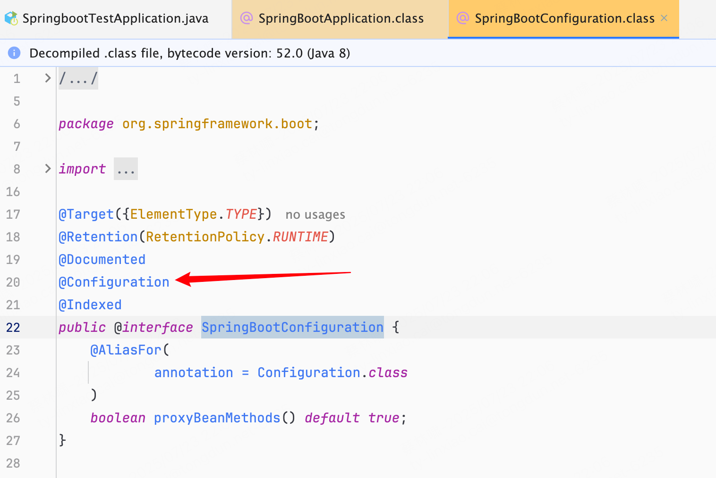Click the proxyBeanMethods method name
The width and height of the screenshot is (716, 478).
[x=217, y=418]
